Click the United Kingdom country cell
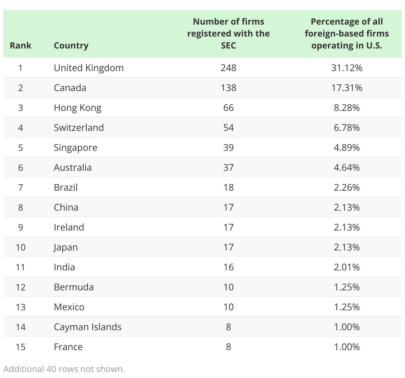 point(89,68)
